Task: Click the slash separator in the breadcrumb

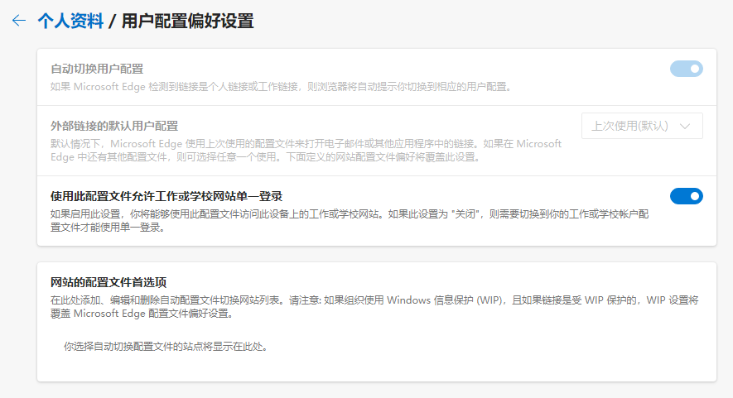Action: click(x=112, y=22)
